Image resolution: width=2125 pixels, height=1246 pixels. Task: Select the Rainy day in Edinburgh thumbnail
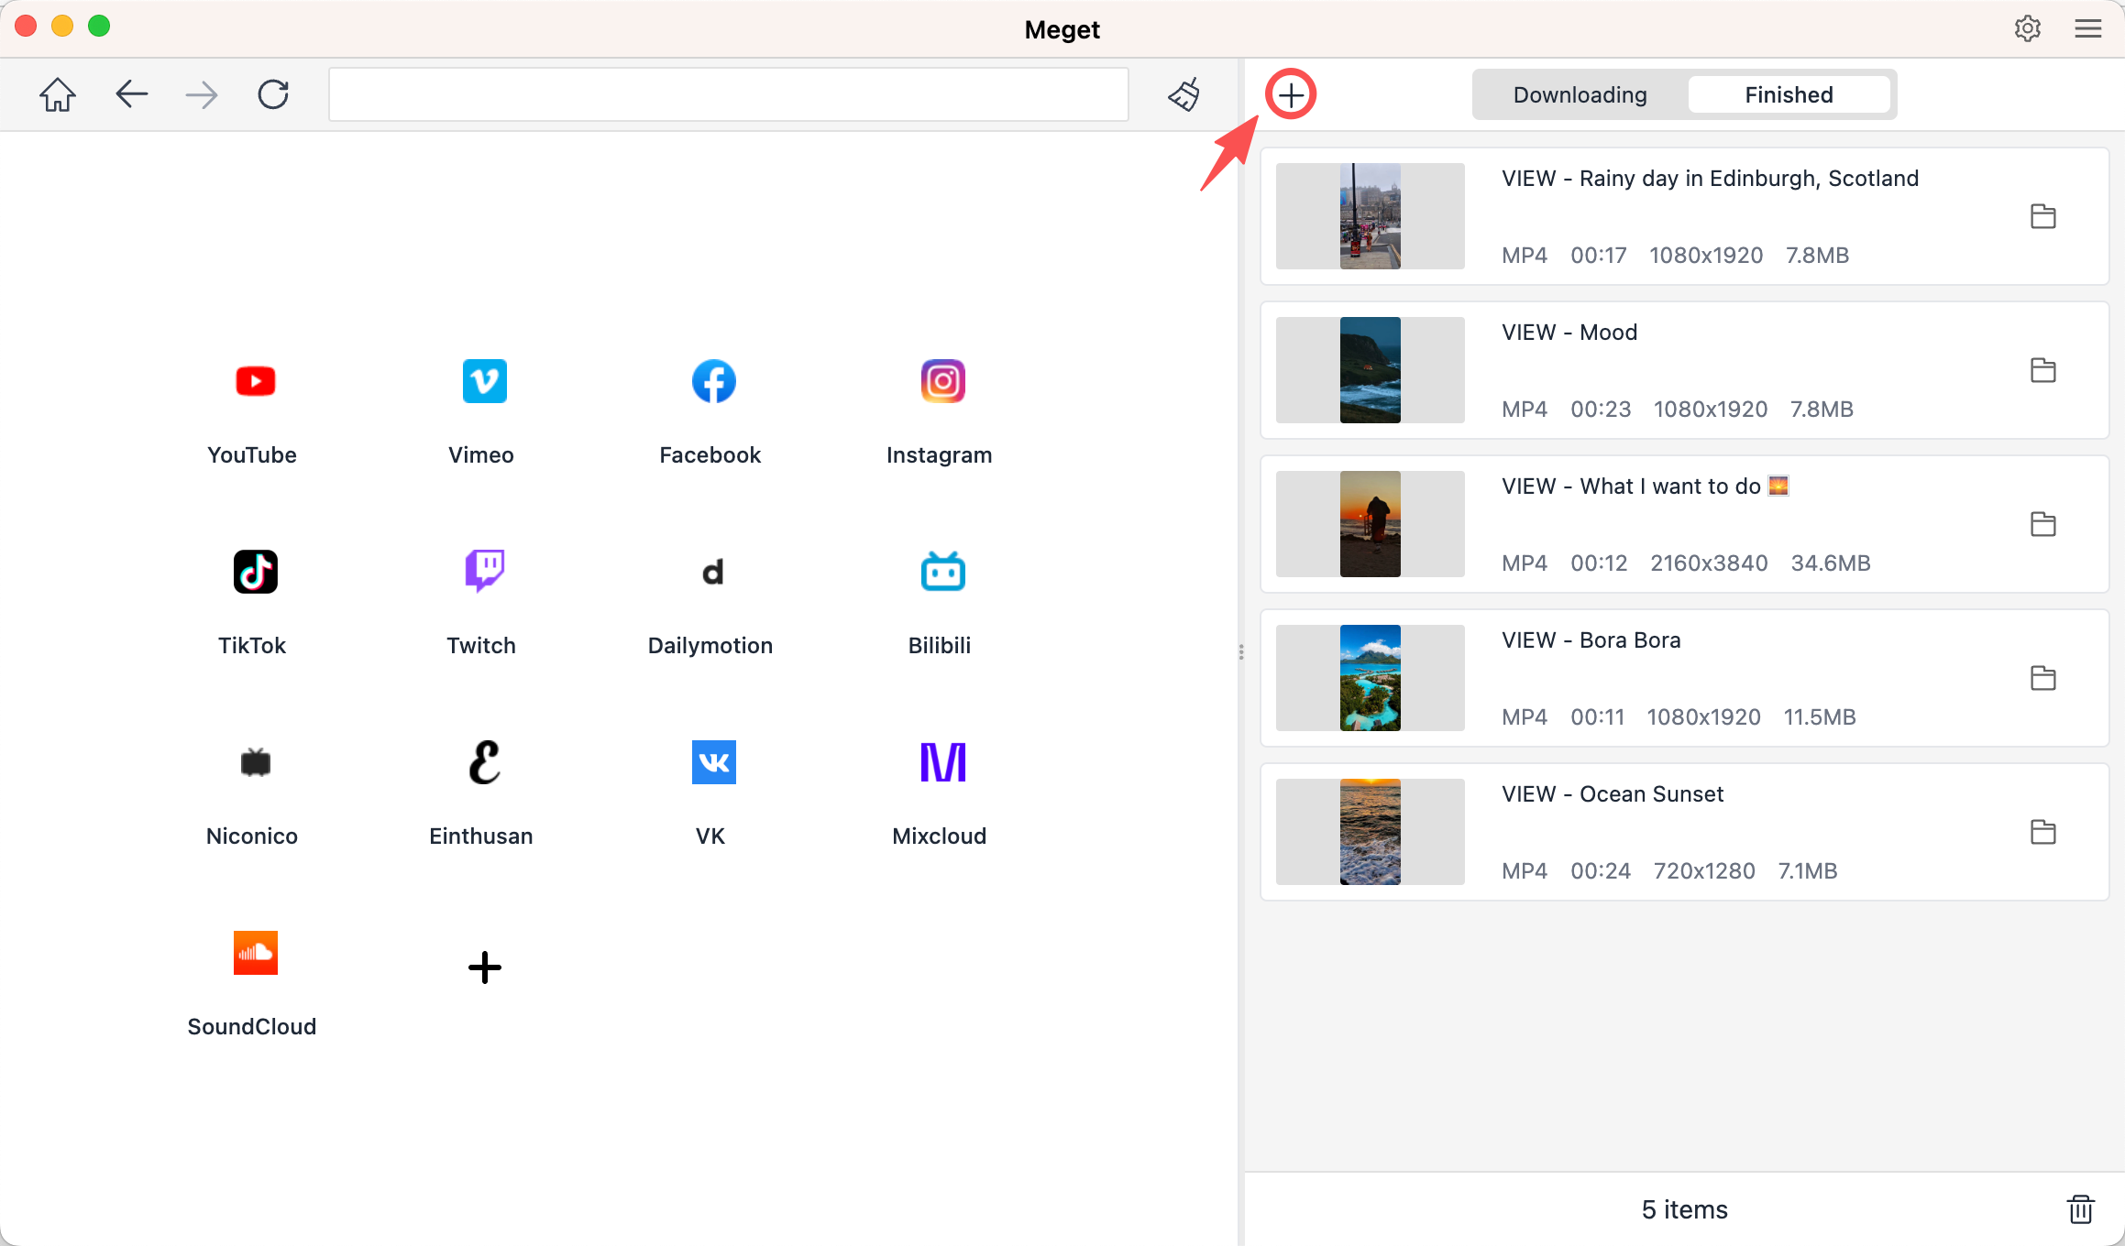click(x=1371, y=216)
